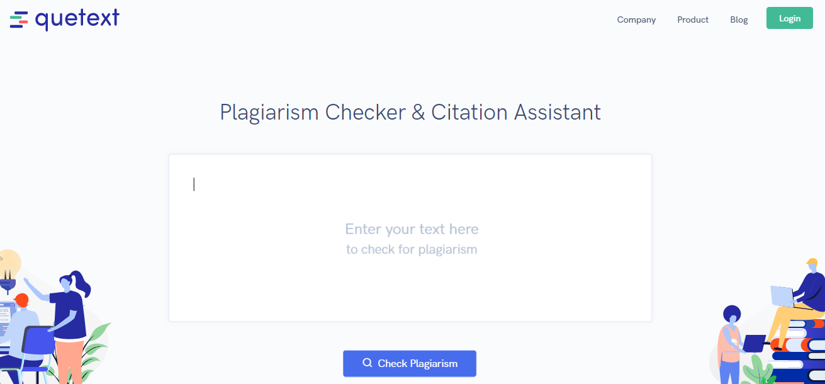Viewport: 825px width, 384px height.
Task: Click the 'Enter your text here' placeholder
Action: [412, 229]
